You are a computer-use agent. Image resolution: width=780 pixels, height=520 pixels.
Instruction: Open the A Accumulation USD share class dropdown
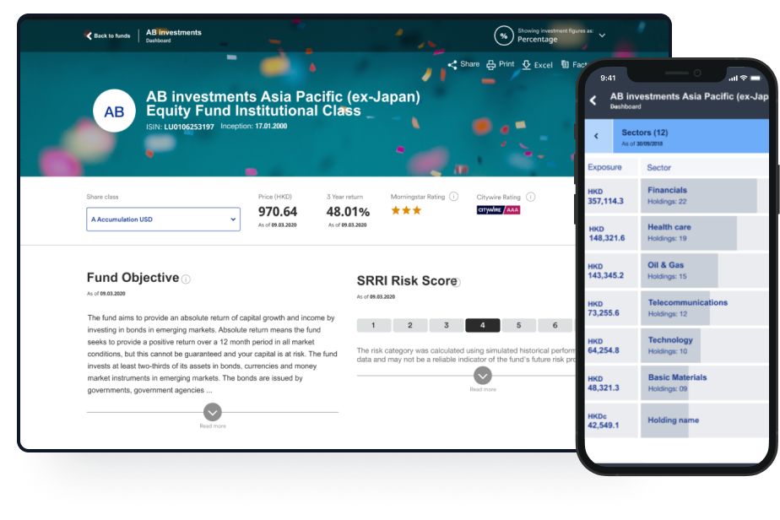tap(163, 219)
